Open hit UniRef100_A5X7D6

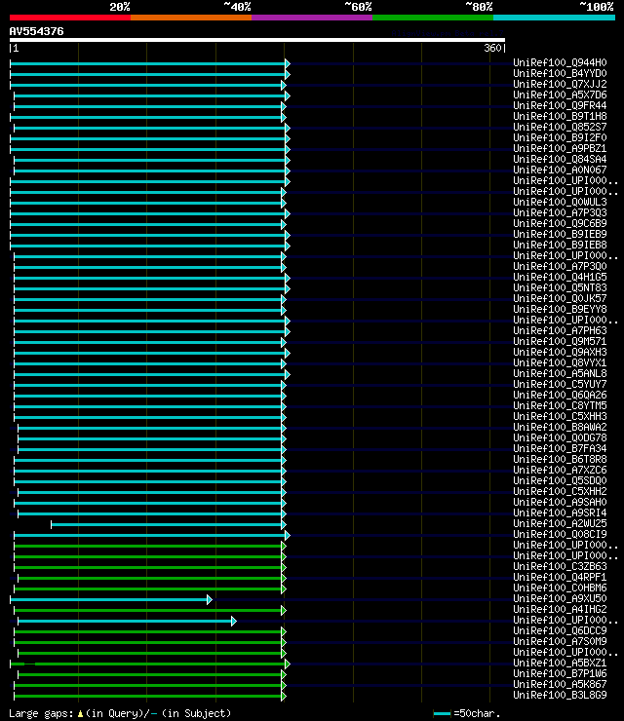pos(560,95)
